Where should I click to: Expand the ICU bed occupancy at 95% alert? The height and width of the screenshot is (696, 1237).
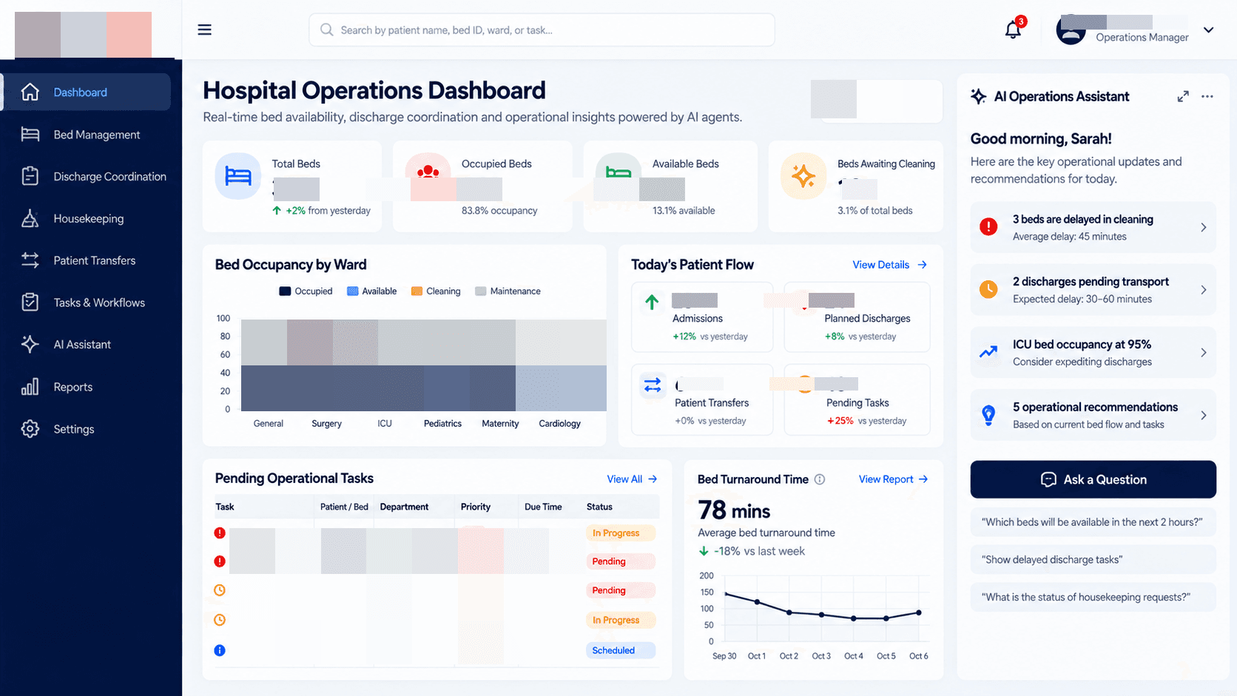pos(1093,353)
